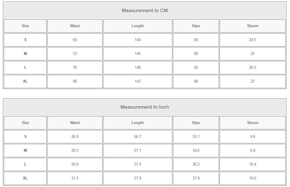Select the Waist header in CM table
This screenshot has width=290, height=187.
[x=75, y=26]
